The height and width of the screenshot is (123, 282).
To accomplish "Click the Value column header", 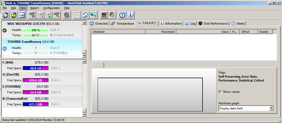I will [x=203, y=32].
